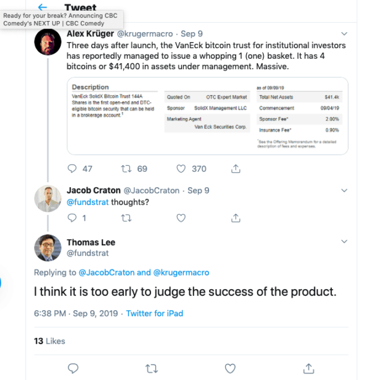Image resolution: width=370 pixels, height=380 pixels.
Task: Open the VanEck Bitcoin Trust description image
Action: pos(207,116)
